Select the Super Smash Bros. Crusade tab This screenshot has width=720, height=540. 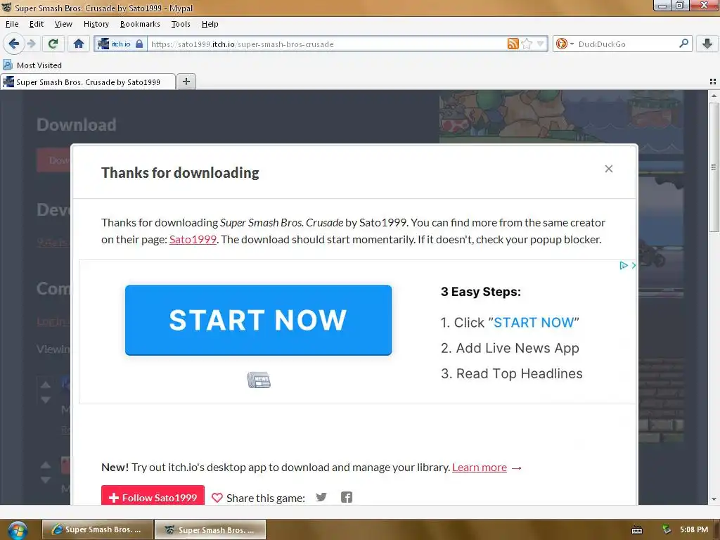88,82
